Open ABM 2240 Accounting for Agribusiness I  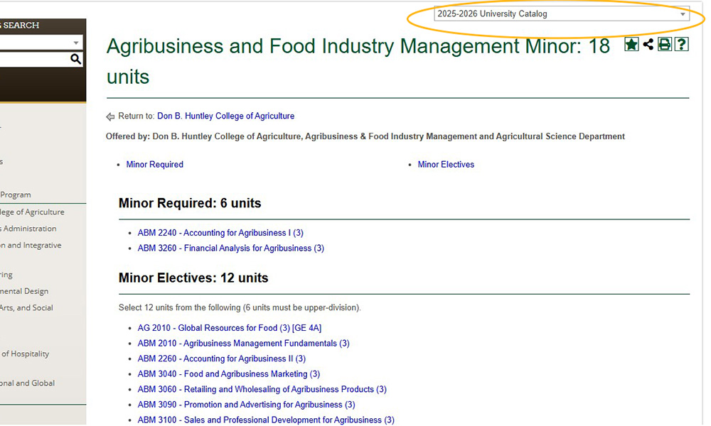click(x=220, y=232)
